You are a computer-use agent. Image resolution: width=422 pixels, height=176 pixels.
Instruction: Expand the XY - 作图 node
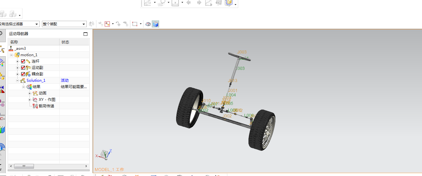[29, 100]
